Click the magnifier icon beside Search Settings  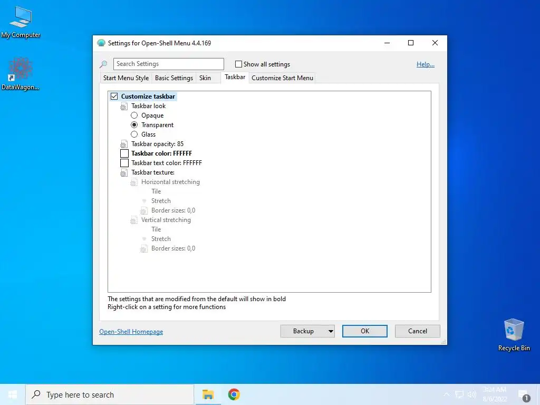[103, 64]
